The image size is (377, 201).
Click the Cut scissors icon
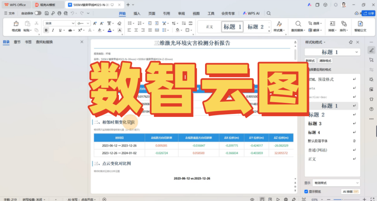coord(36,23)
